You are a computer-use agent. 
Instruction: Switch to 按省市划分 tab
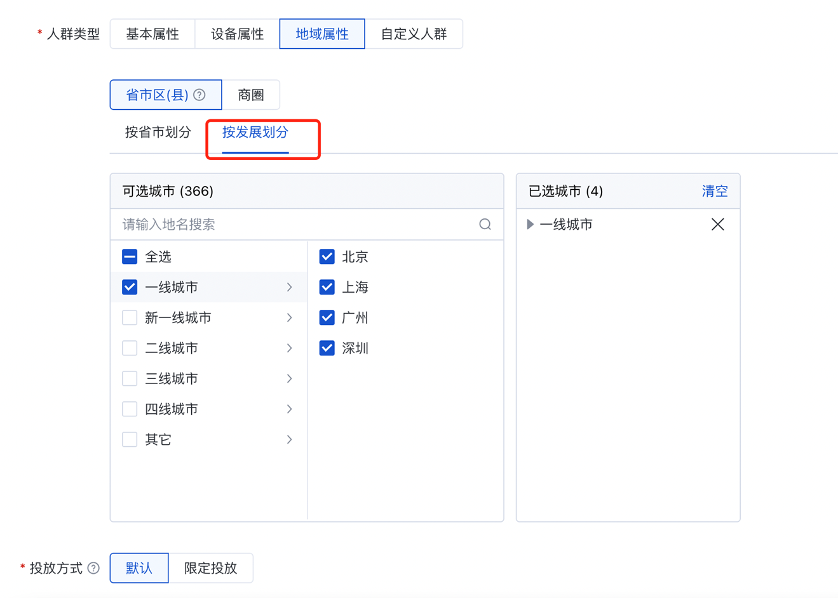[x=158, y=132]
